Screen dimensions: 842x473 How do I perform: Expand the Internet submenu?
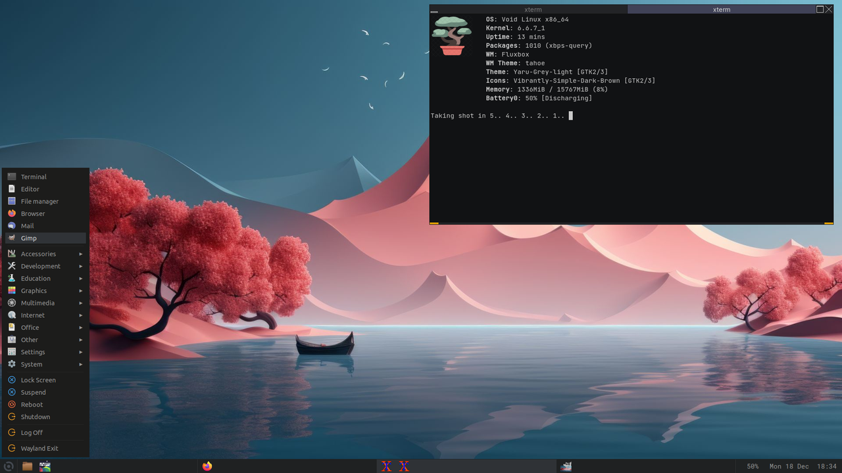click(45, 315)
